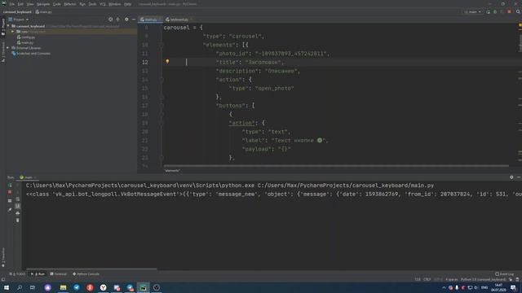Open the File menu
This screenshot has width=522, height=293.
[x=12, y=4]
